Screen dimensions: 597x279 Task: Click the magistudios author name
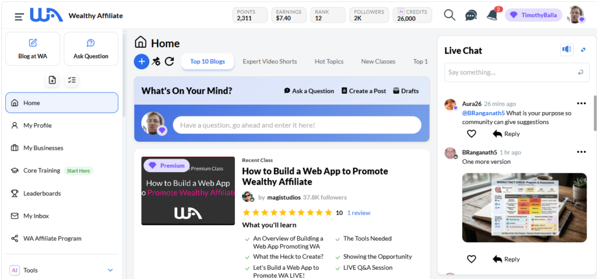tap(284, 198)
